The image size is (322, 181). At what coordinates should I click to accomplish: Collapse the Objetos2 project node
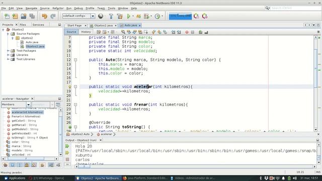coord(4,30)
